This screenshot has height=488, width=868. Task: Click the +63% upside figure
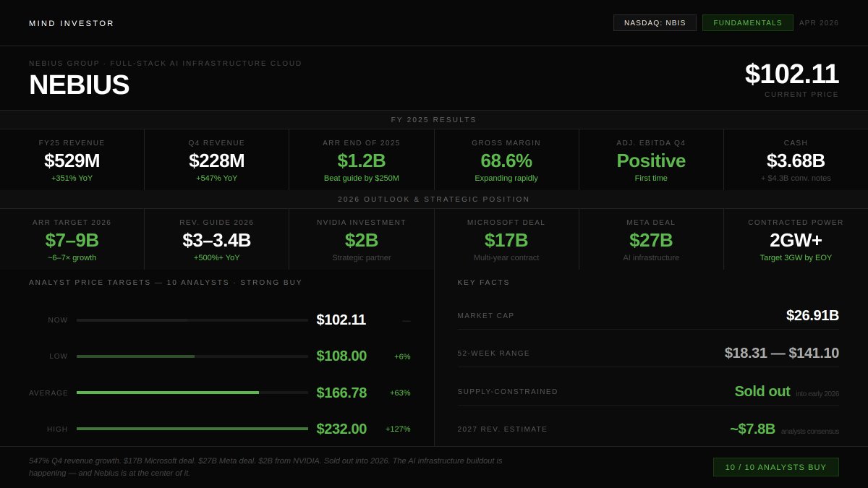coord(400,393)
